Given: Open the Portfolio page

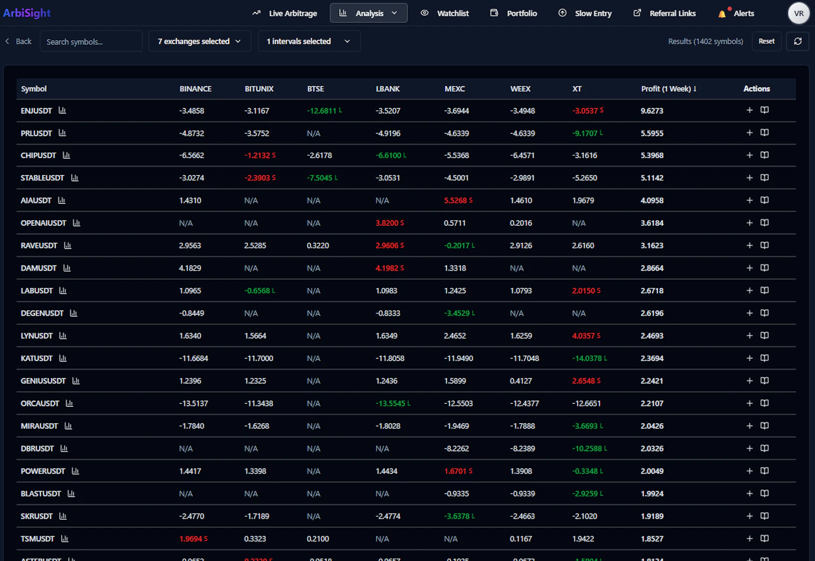Looking at the screenshot, I should (513, 13).
